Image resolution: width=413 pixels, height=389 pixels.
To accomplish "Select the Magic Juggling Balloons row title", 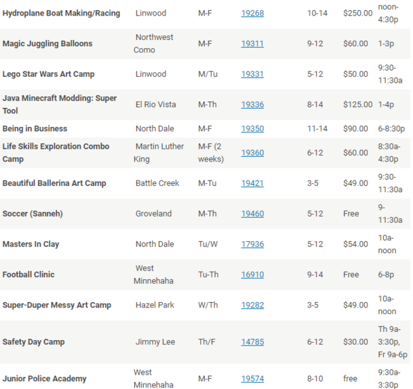I will 47,43.
